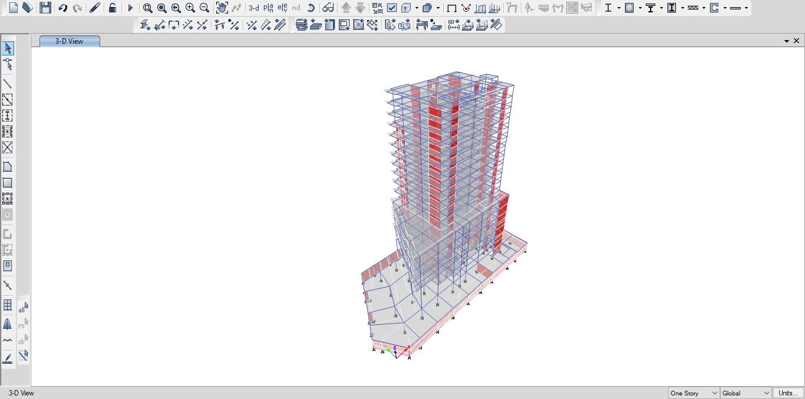805x399 pixels.
Task: Close the 3-D View tab panel
Action: [797, 41]
